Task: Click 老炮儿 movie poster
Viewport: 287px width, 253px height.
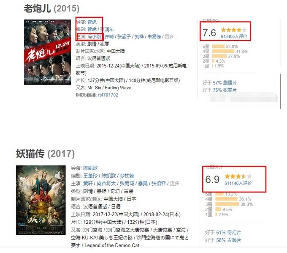Action: click(x=47, y=52)
